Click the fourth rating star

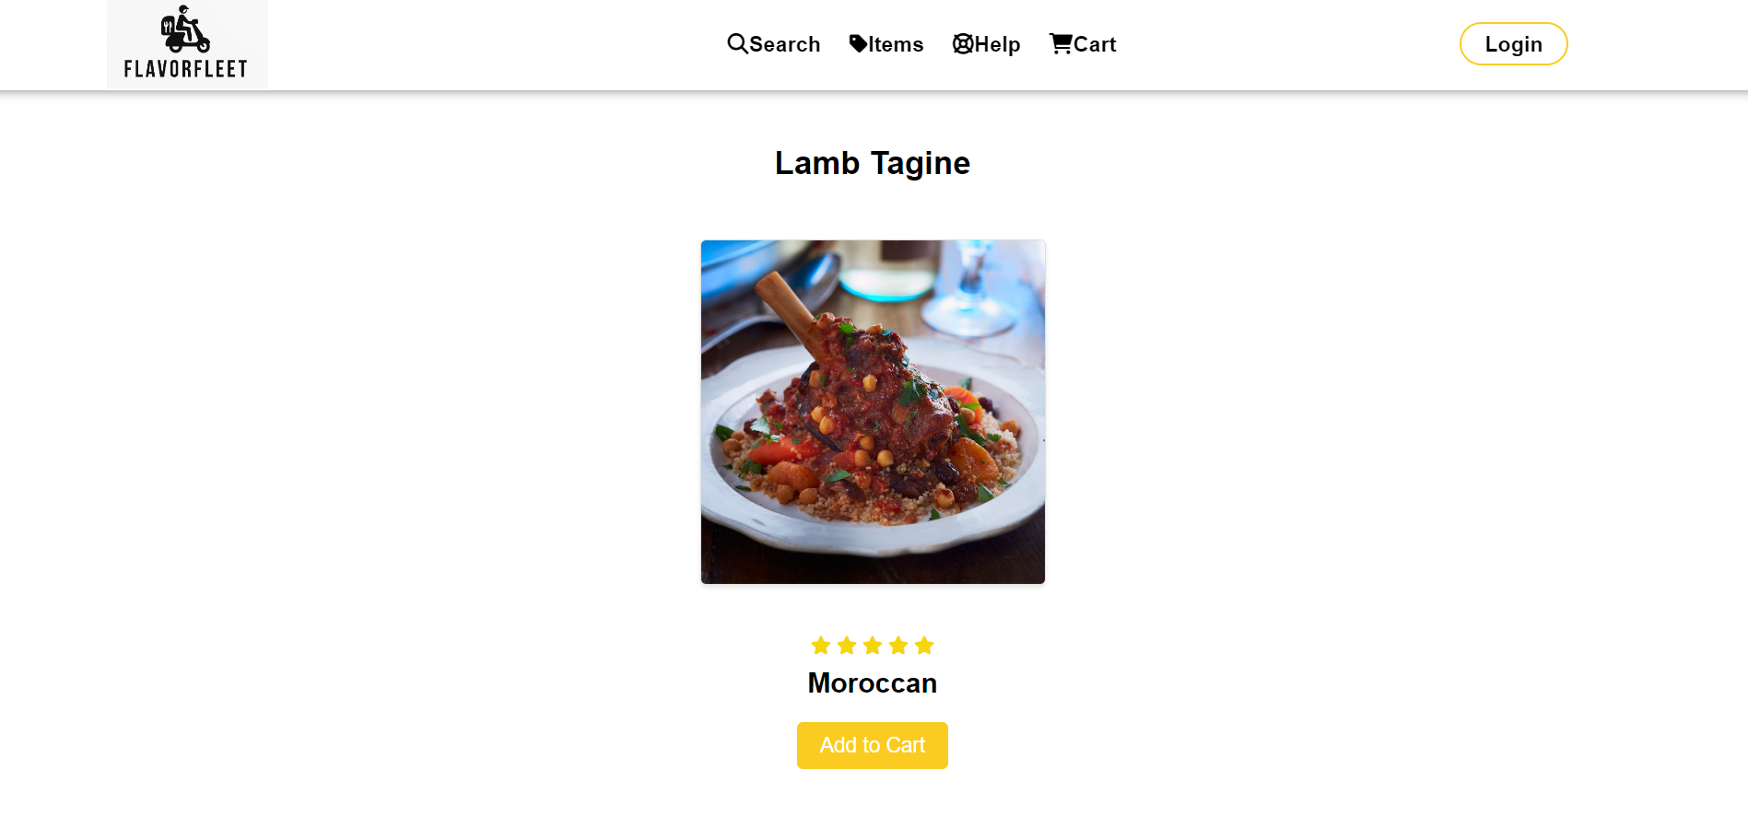point(898,646)
